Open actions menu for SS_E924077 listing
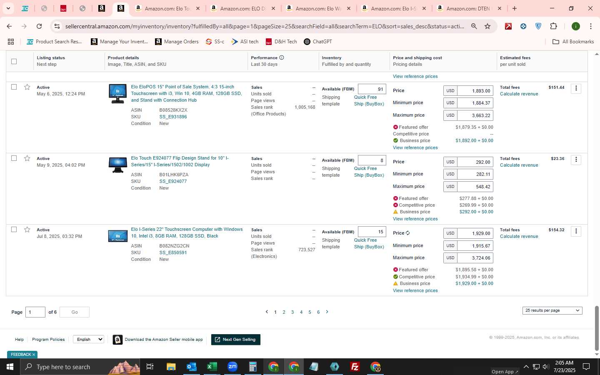 (x=576, y=160)
